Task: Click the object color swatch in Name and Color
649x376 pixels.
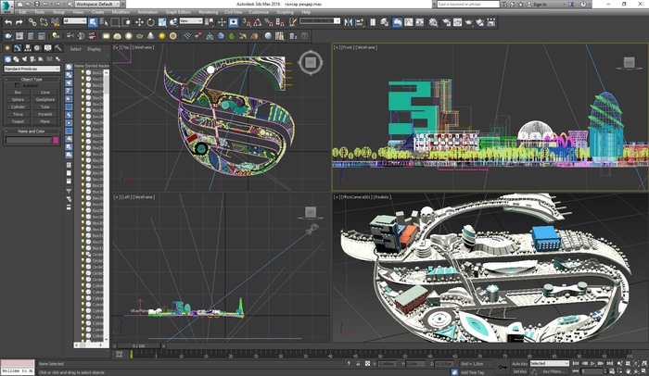Action: click(x=55, y=141)
